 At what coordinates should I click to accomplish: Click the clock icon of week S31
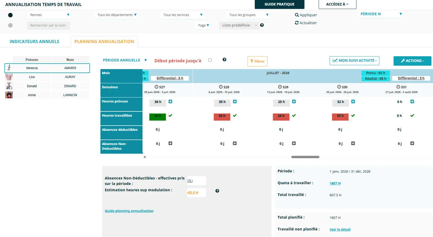pos(398,87)
